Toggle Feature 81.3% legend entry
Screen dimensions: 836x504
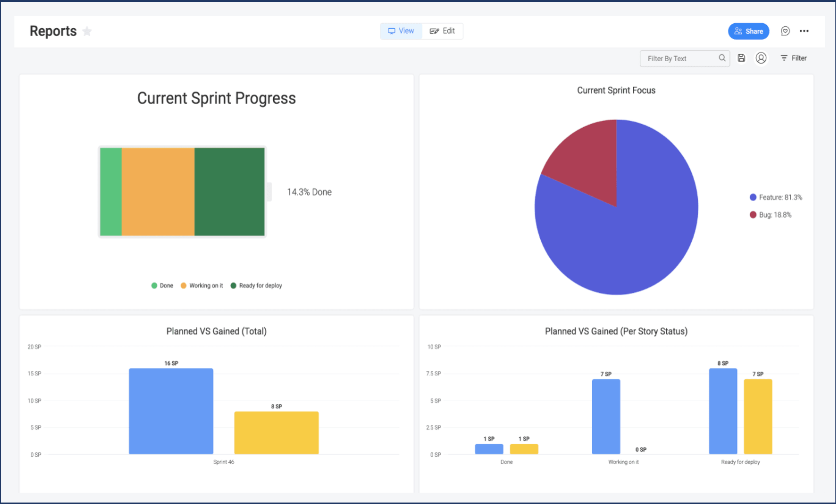776,197
